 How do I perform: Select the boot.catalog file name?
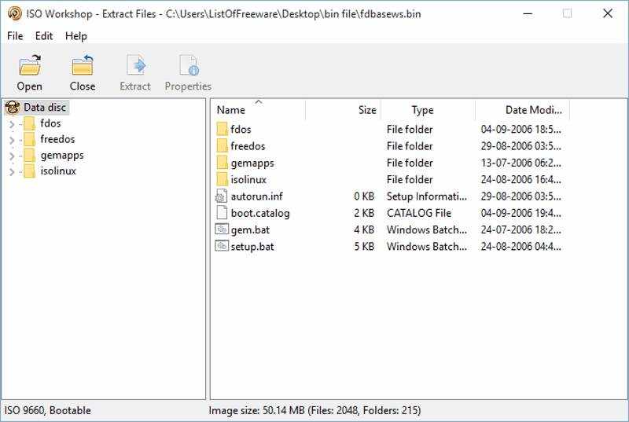point(260,213)
